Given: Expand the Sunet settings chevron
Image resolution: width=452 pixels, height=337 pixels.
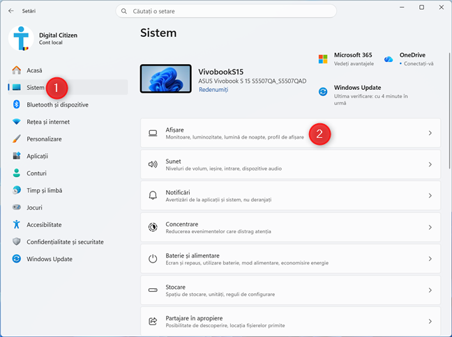Looking at the screenshot, I should pos(430,164).
